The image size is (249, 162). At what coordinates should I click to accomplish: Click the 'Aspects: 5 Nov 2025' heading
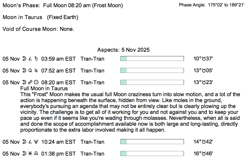tap(123, 50)
